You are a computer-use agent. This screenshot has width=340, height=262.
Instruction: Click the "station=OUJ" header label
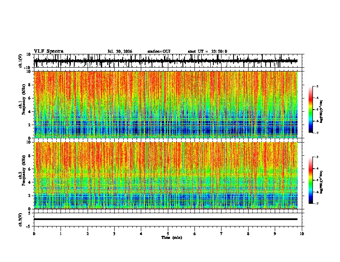pos(159,51)
